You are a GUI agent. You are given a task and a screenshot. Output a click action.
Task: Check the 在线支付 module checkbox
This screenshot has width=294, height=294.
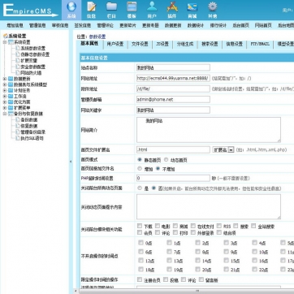pos(193,226)
